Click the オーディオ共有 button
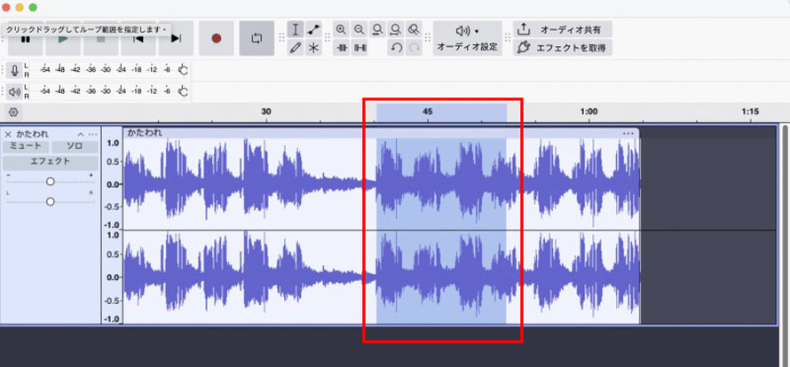 [562, 30]
